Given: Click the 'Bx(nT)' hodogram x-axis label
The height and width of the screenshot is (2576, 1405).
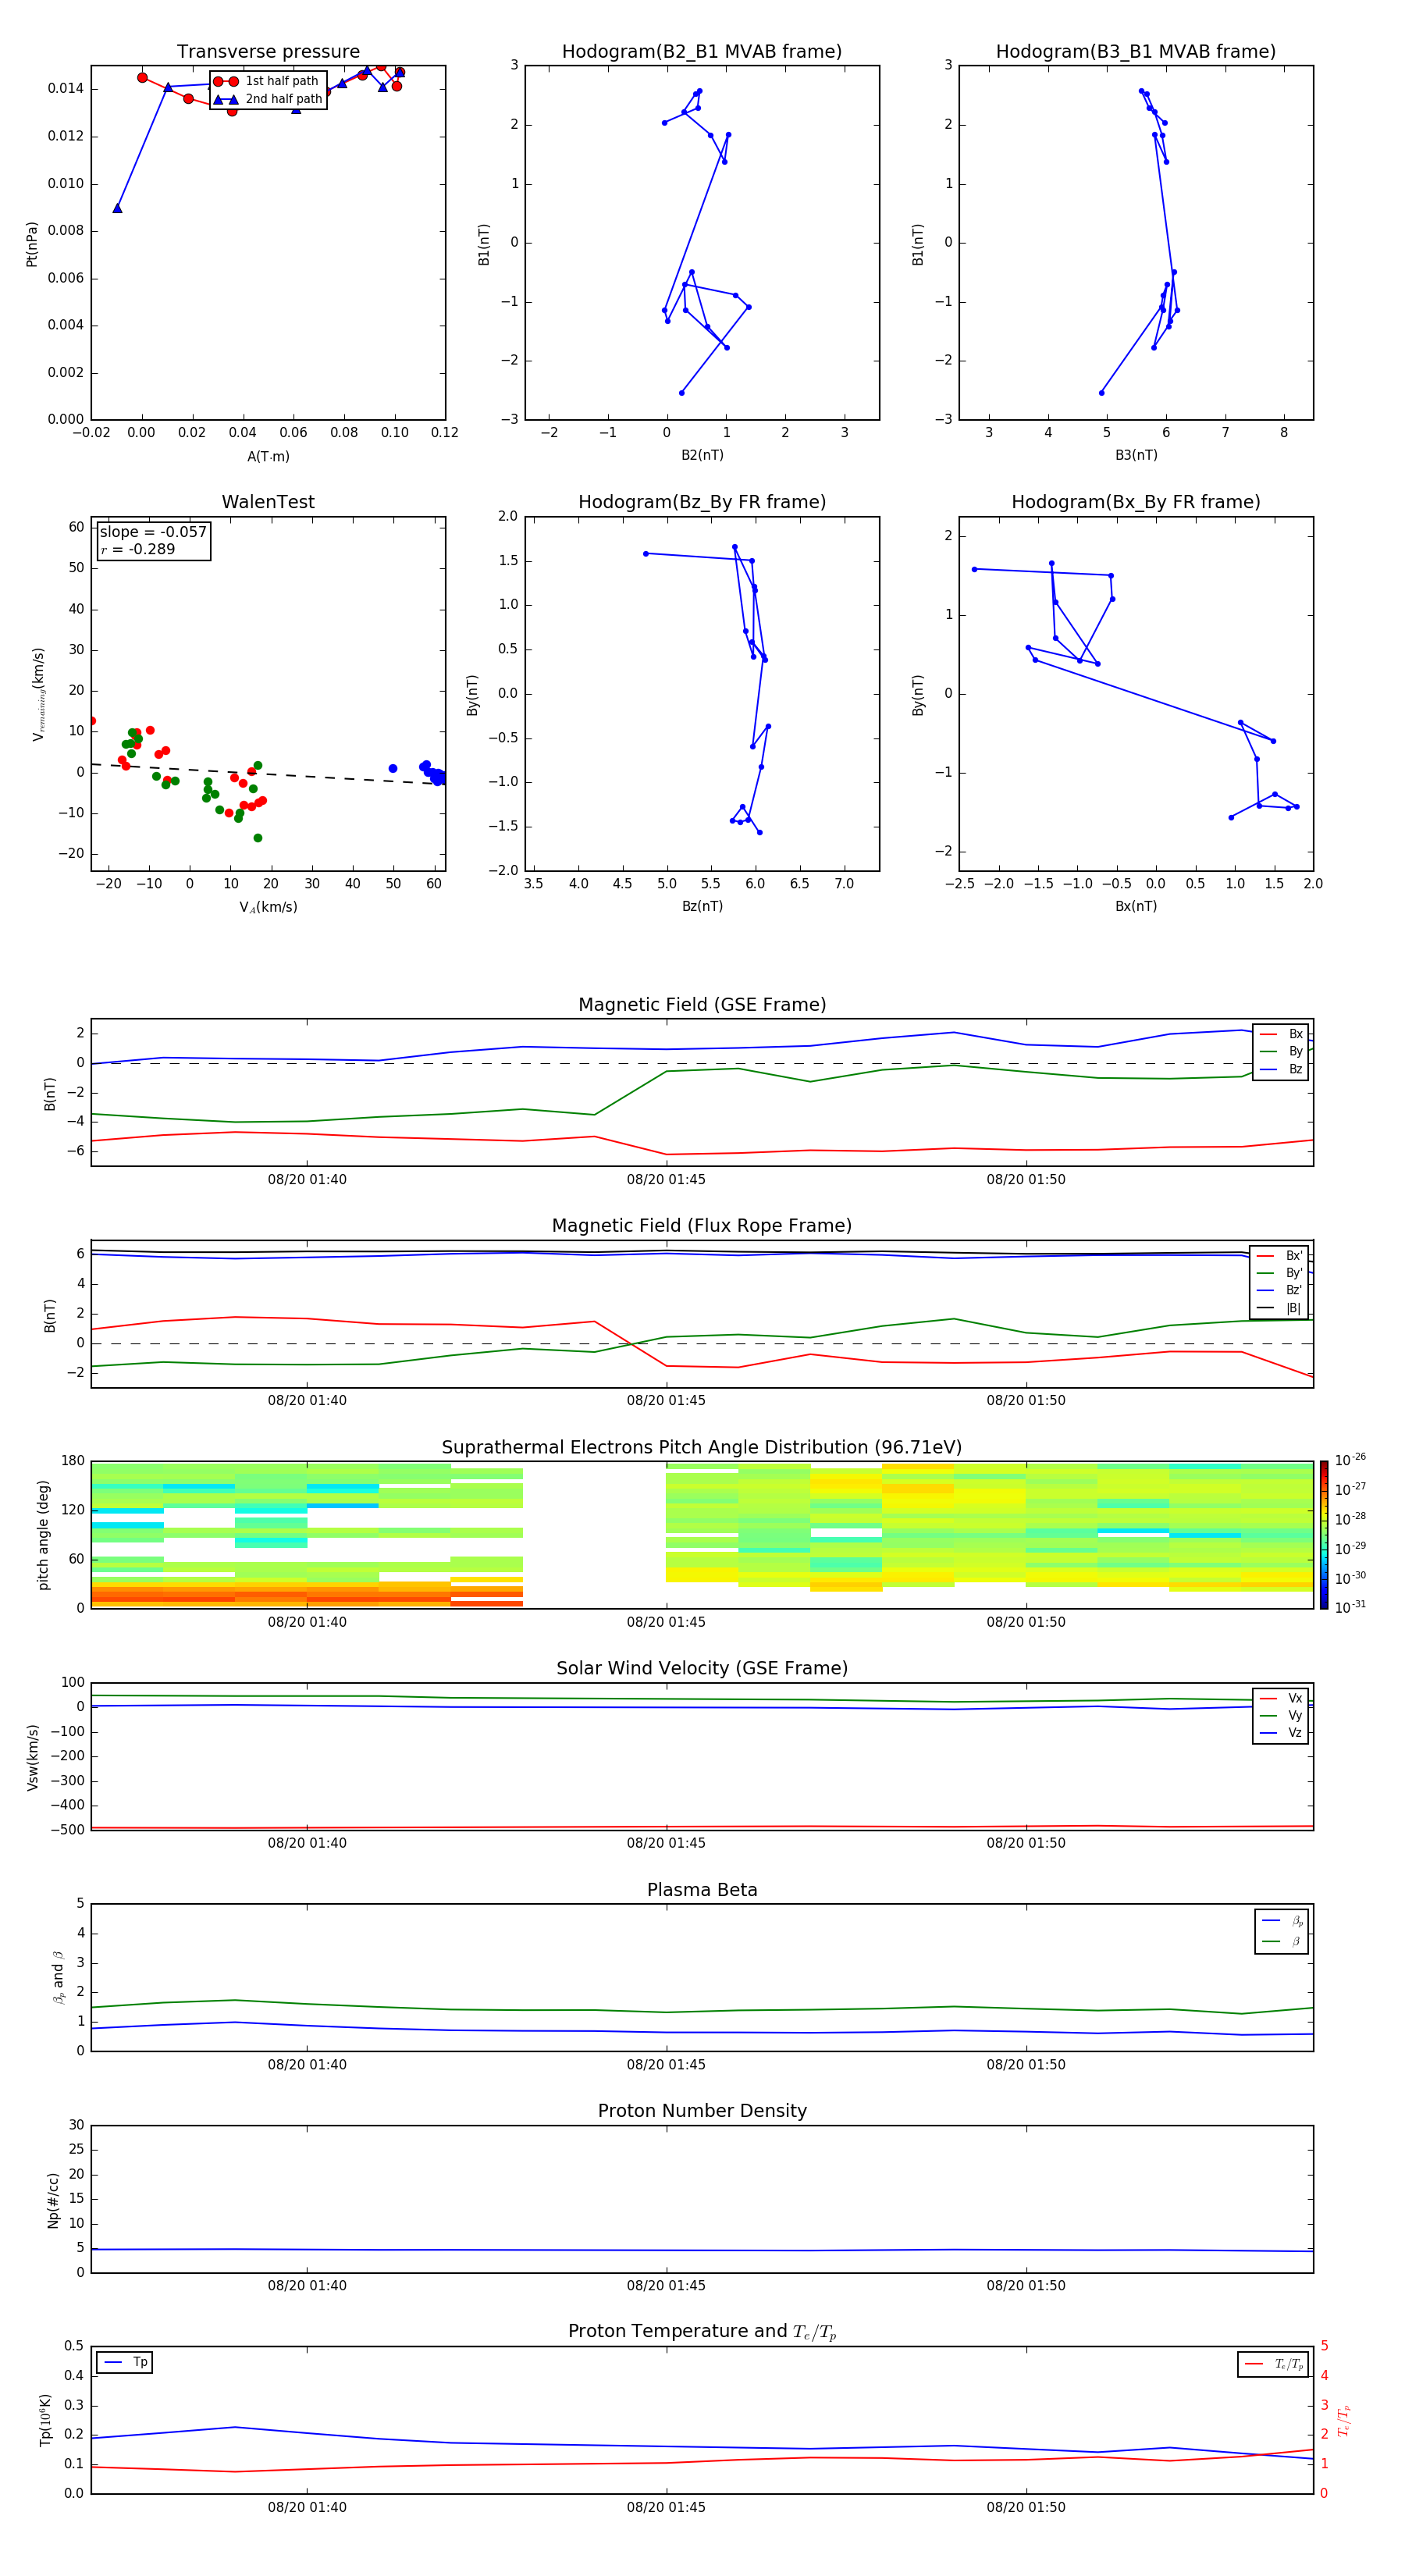Looking at the screenshot, I should (x=1136, y=906).
